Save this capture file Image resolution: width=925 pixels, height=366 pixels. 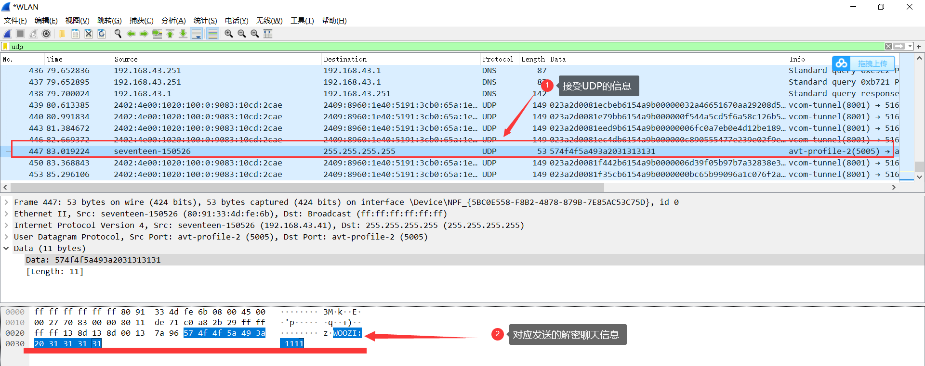[x=76, y=34]
